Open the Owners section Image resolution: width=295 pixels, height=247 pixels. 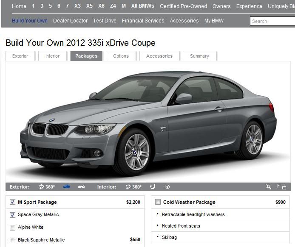pyautogui.click(x=221, y=6)
